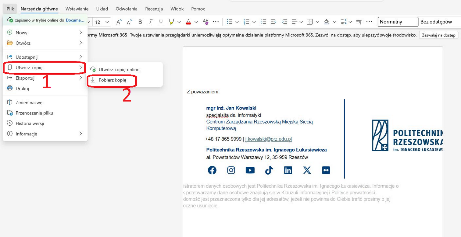Apply yellow text highlight color
The image size is (461, 237).
coord(171,22)
